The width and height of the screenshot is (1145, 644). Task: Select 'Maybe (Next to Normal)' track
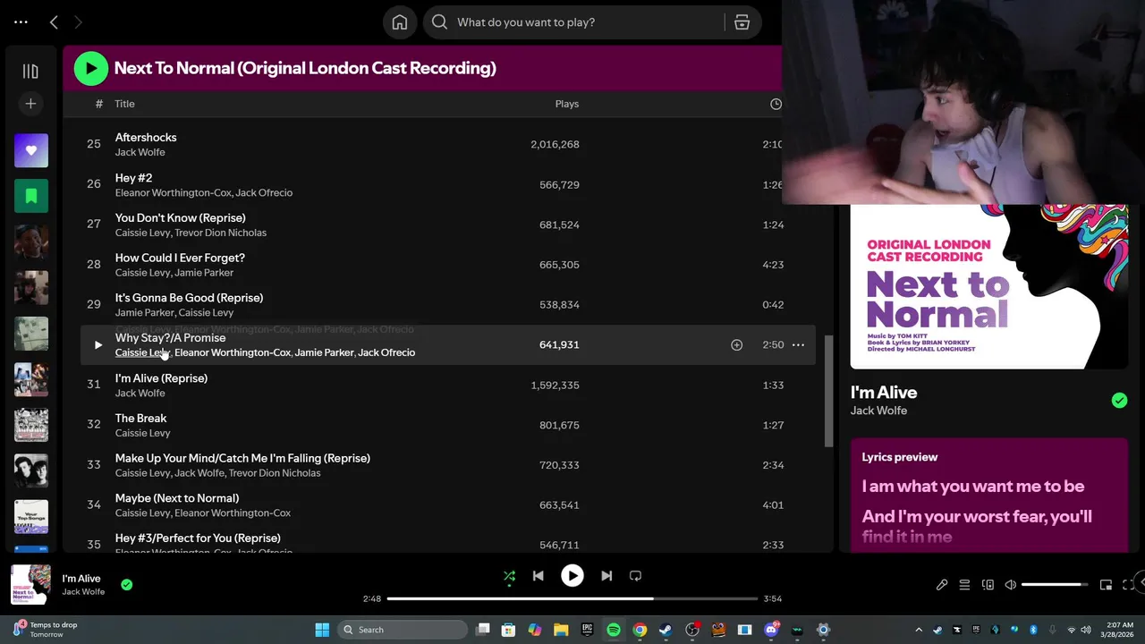pyautogui.click(x=177, y=497)
